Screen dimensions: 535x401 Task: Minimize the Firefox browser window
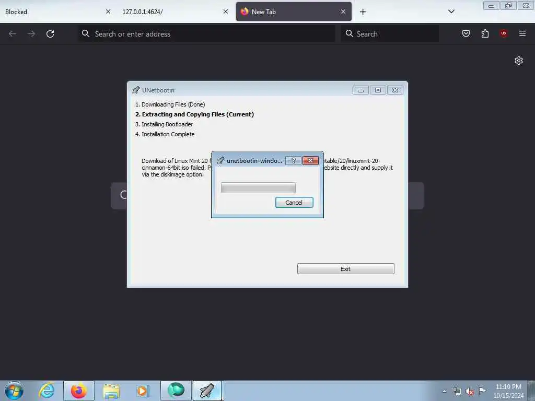coord(491,6)
